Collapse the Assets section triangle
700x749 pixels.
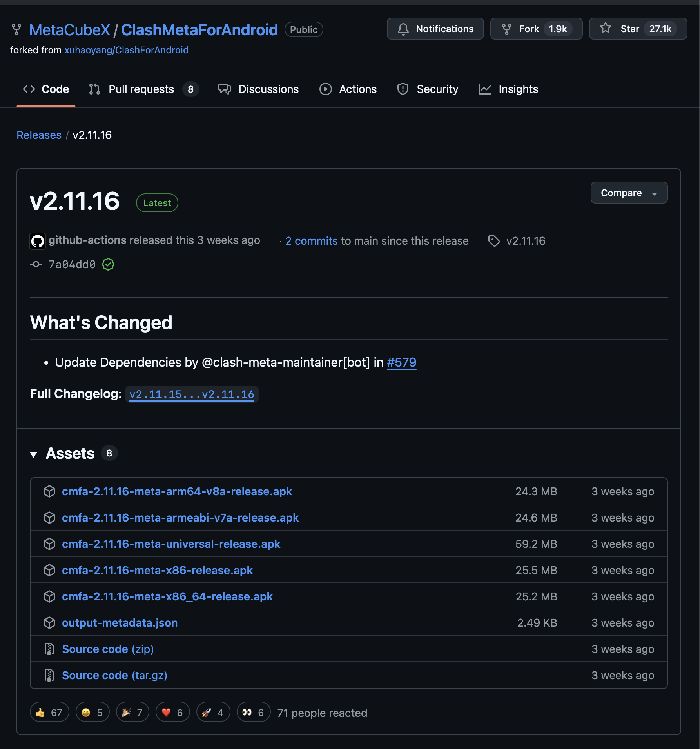(x=34, y=454)
